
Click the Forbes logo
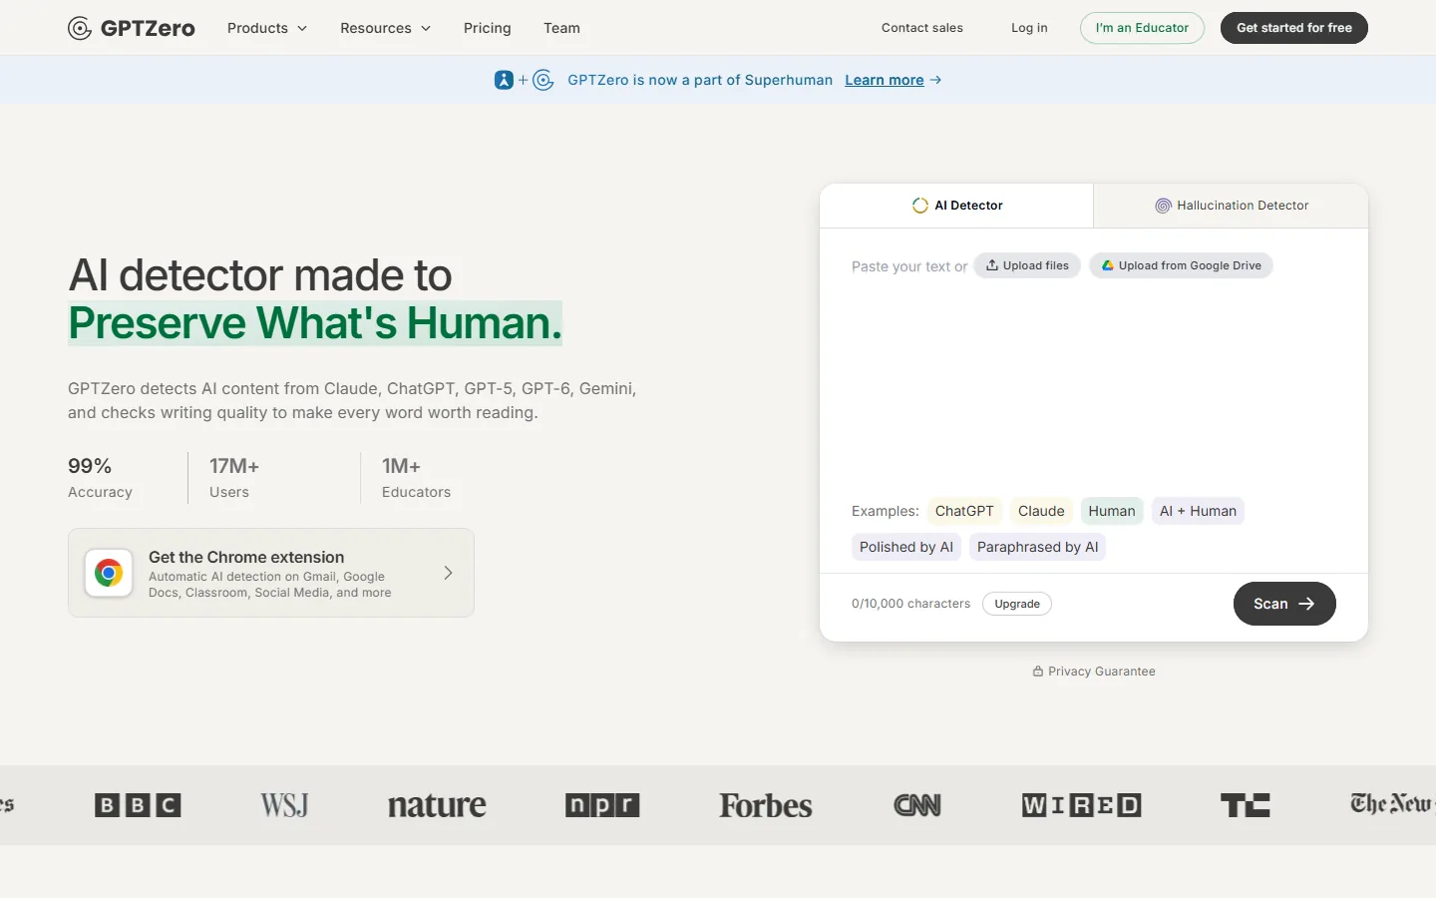pos(766,805)
